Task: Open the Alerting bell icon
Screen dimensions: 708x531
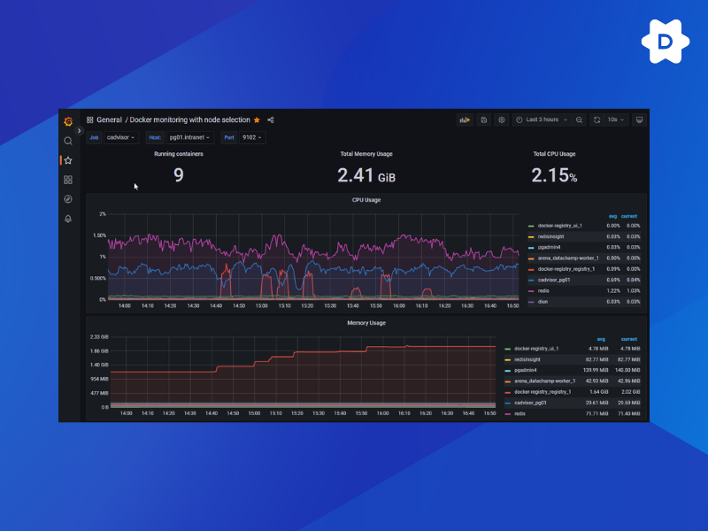Action: pyautogui.click(x=68, y=219)
